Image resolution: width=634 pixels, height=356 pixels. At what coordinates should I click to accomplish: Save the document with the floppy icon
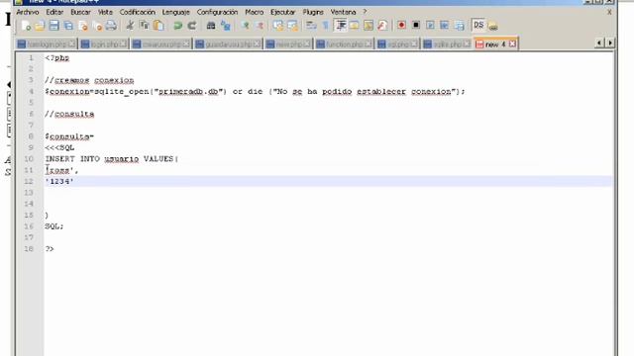point(53,26)
